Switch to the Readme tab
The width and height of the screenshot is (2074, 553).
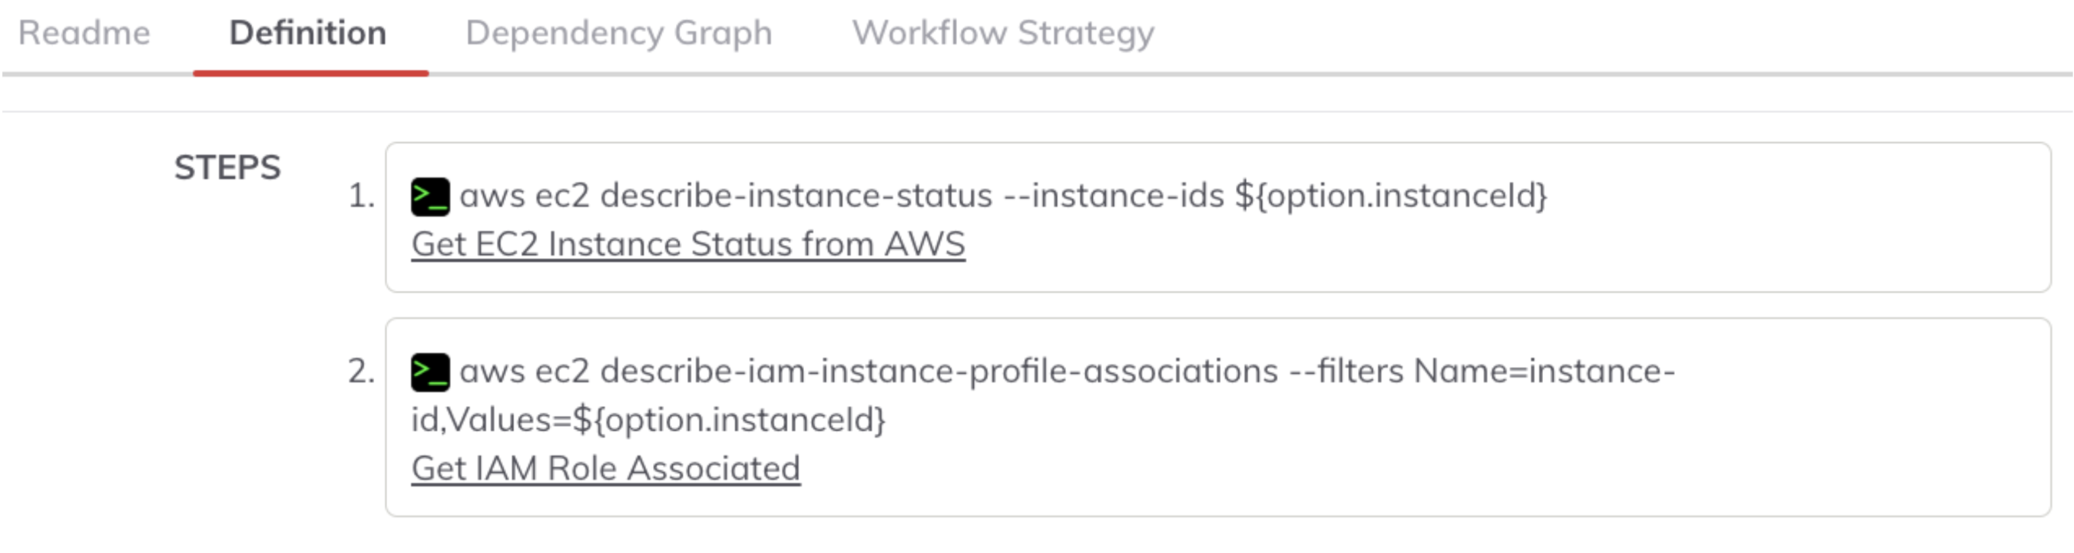click(85, 33)
